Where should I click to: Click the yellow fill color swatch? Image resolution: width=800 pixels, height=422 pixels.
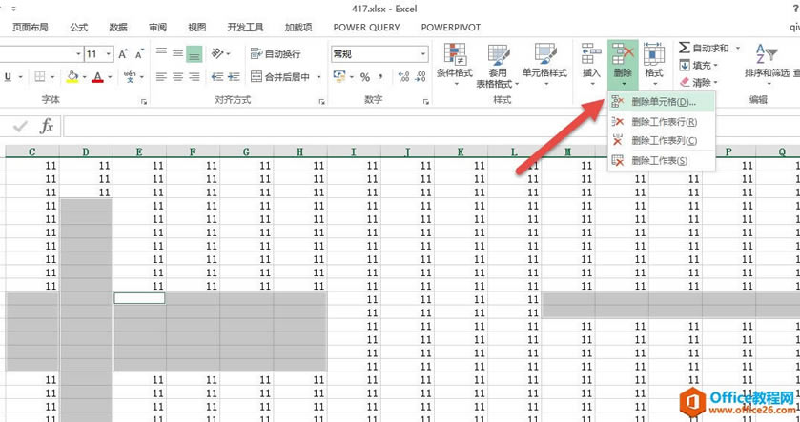pyautogui.click(x=72, y=76)
